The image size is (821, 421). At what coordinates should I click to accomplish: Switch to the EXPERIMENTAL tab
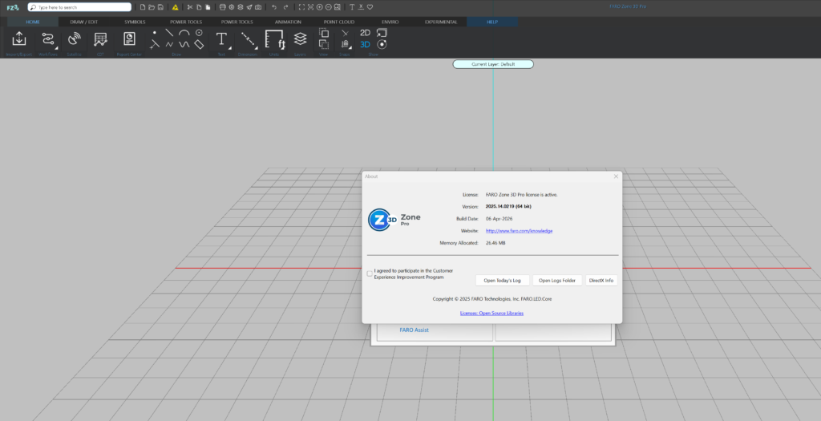pos(441,22)
